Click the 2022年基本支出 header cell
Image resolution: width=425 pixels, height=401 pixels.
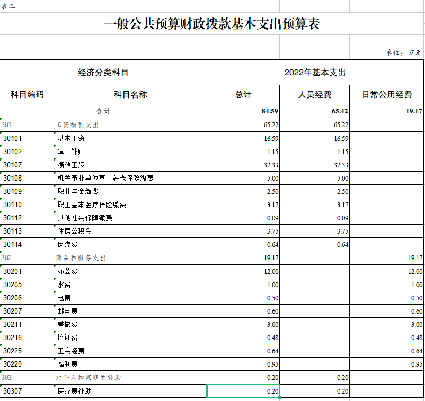[x=315, y=73]
